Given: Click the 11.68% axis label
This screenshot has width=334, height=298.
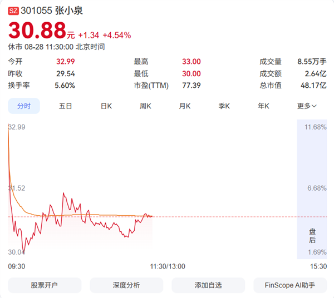Looking at the screenshot, I should coord(316,127).
